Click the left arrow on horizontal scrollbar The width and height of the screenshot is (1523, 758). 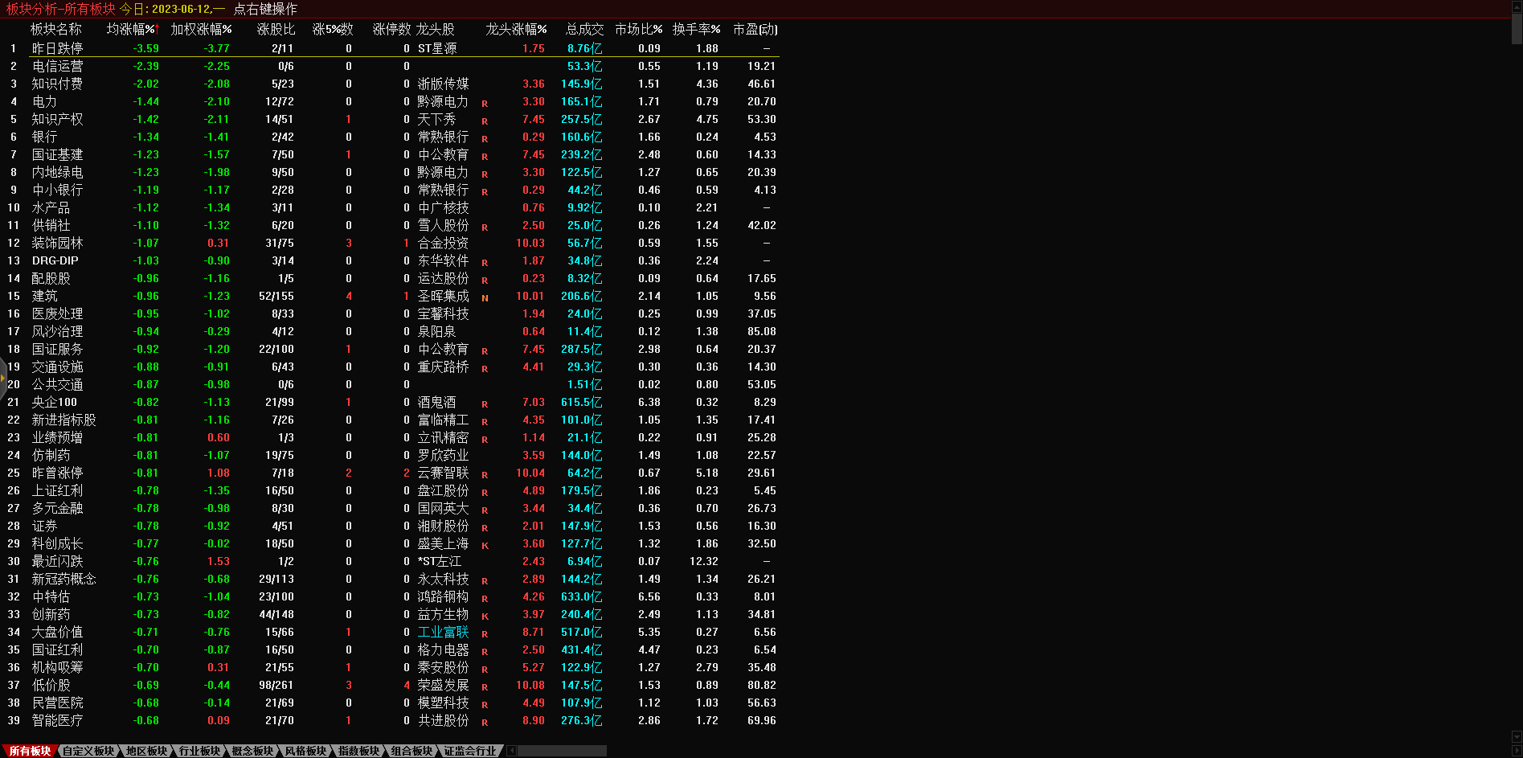tap(512, 751)
